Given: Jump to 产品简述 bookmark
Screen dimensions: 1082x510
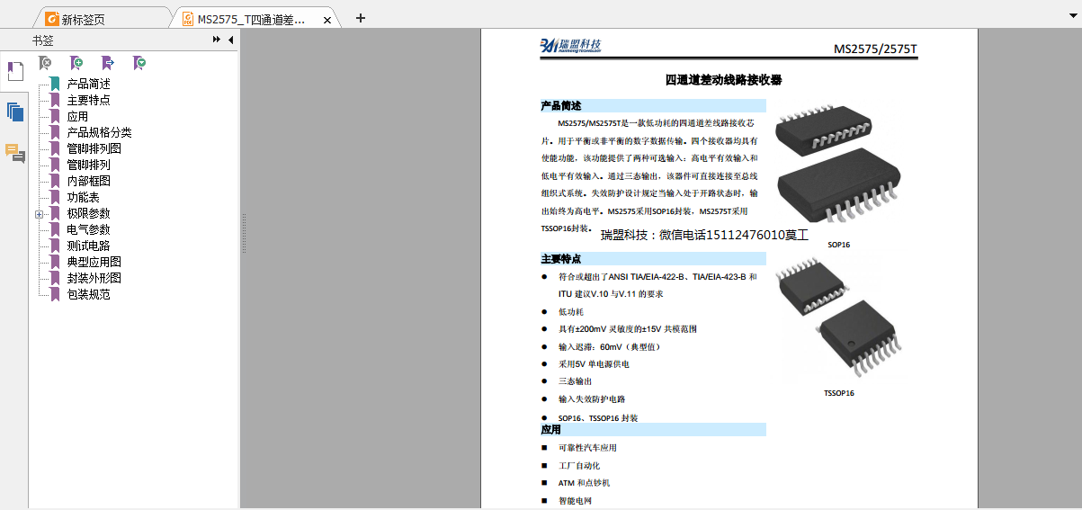Looking at the screenshot, I should click(88, 84).
